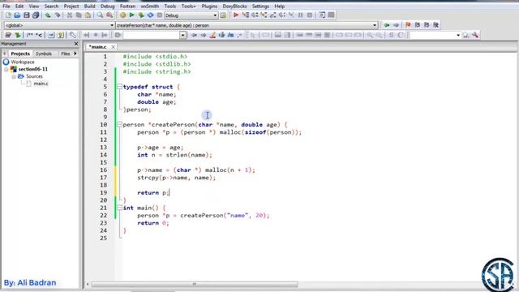Click the Break debugger pause icon
This screenshot has width=519, height=292.
301,15
